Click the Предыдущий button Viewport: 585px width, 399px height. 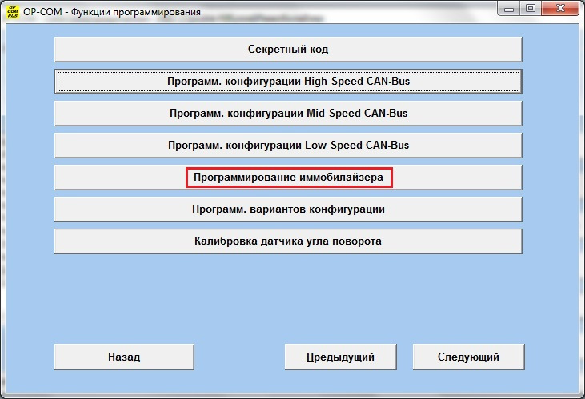tap(341, 357)
